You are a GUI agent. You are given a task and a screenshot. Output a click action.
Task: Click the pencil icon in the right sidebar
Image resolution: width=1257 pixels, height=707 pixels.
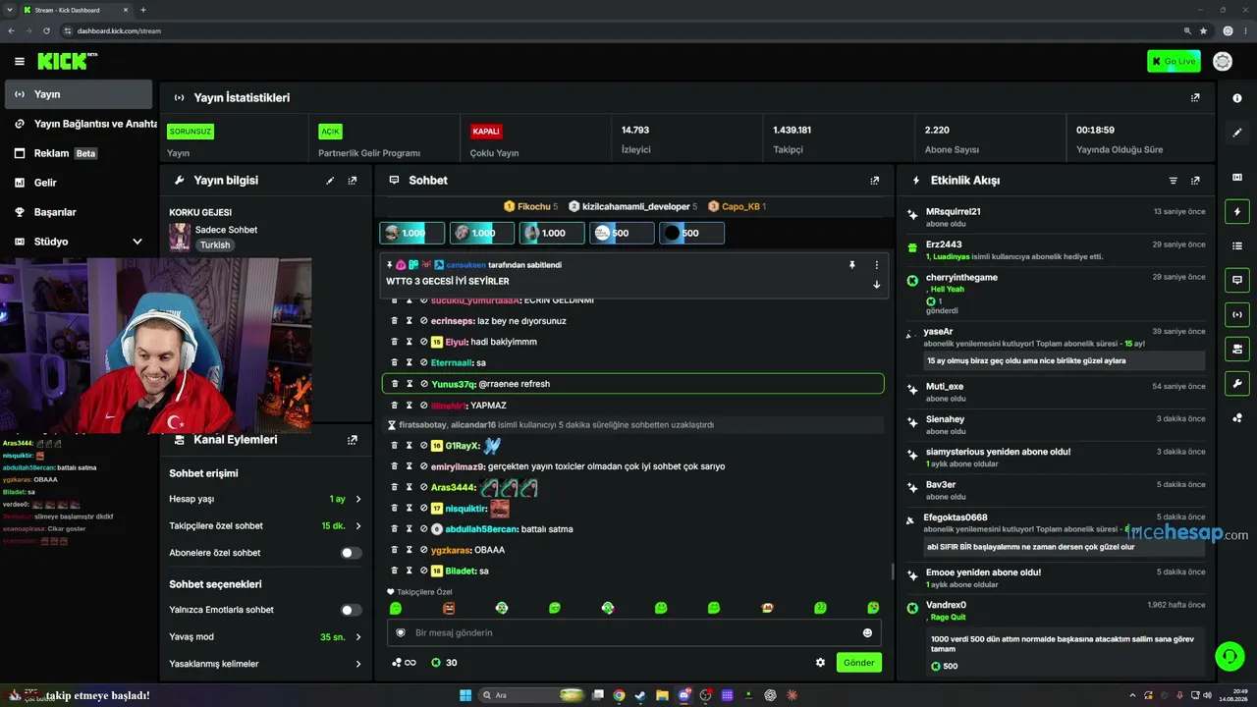pos(1237,133)
